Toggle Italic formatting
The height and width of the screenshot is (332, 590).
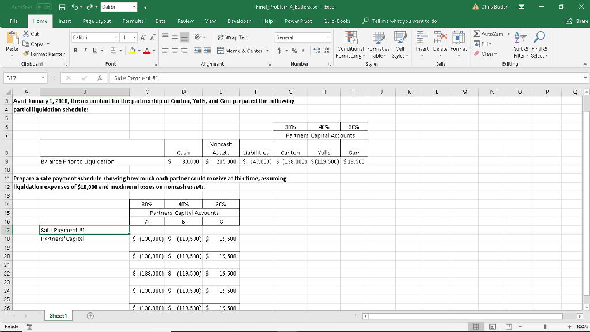pyautogui.click(x=85, y=51)
